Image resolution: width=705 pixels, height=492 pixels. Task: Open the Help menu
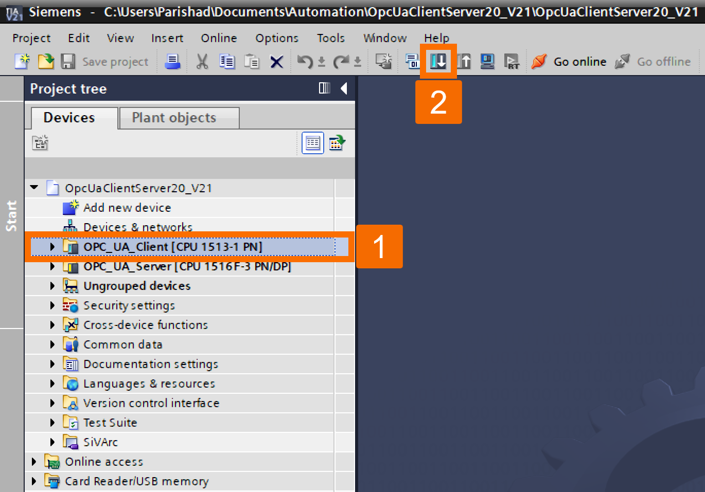point(437,38)
